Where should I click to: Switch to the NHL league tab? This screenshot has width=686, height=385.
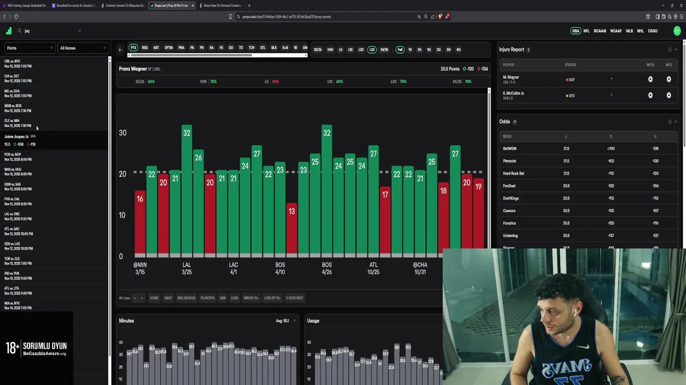click(x=640, y=31)
